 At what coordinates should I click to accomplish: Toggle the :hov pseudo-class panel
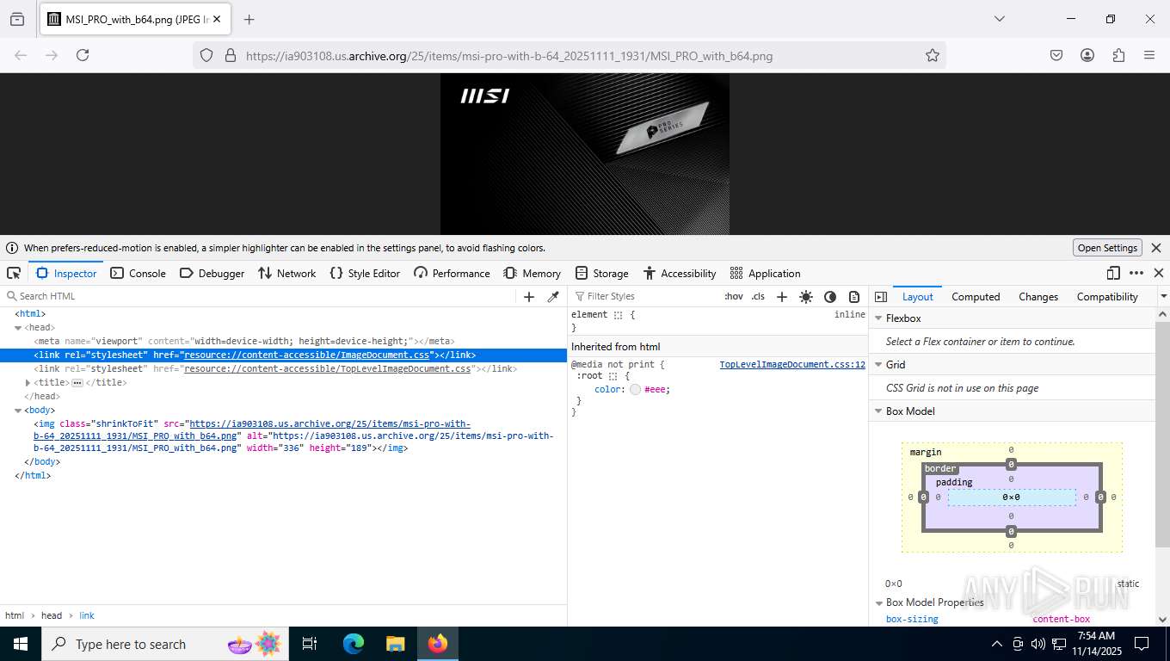pos(733,296)
